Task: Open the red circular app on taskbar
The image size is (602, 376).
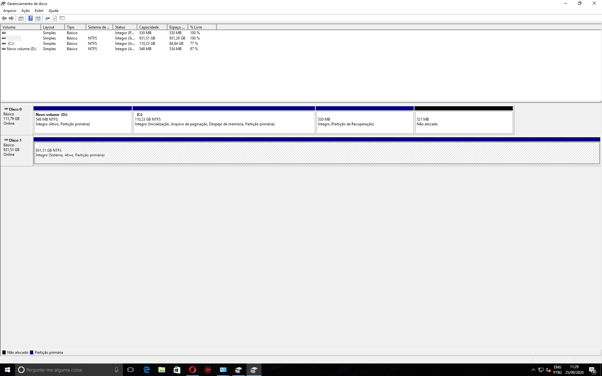Action: [x=208, y=370]
